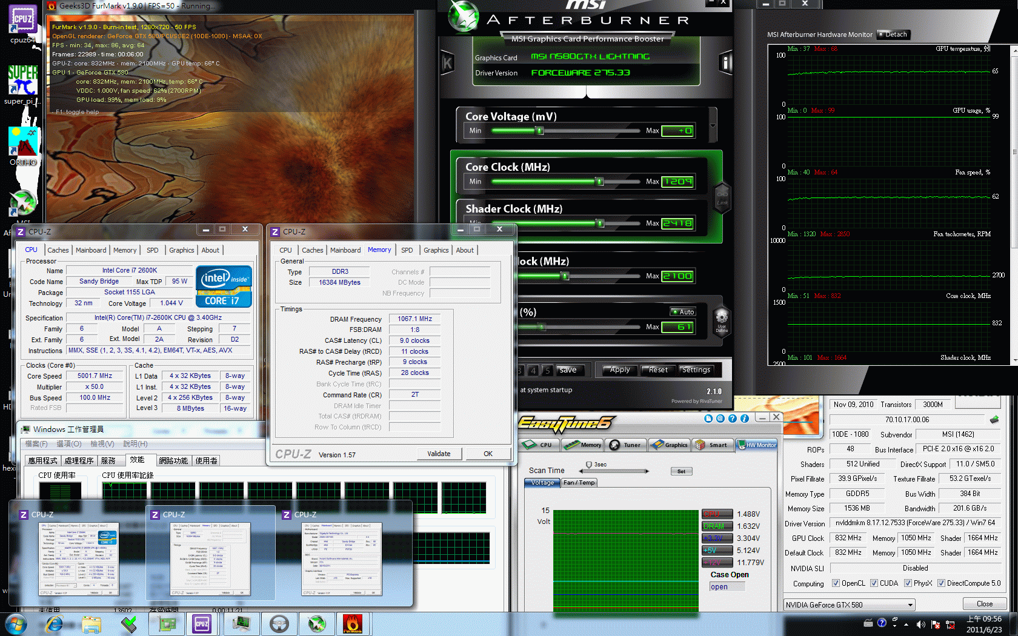The width and height of the screenshot is (1018, 636).
Task: Click the network tray icon with red X
Action: pyautogui.click(x=950, y=624)
